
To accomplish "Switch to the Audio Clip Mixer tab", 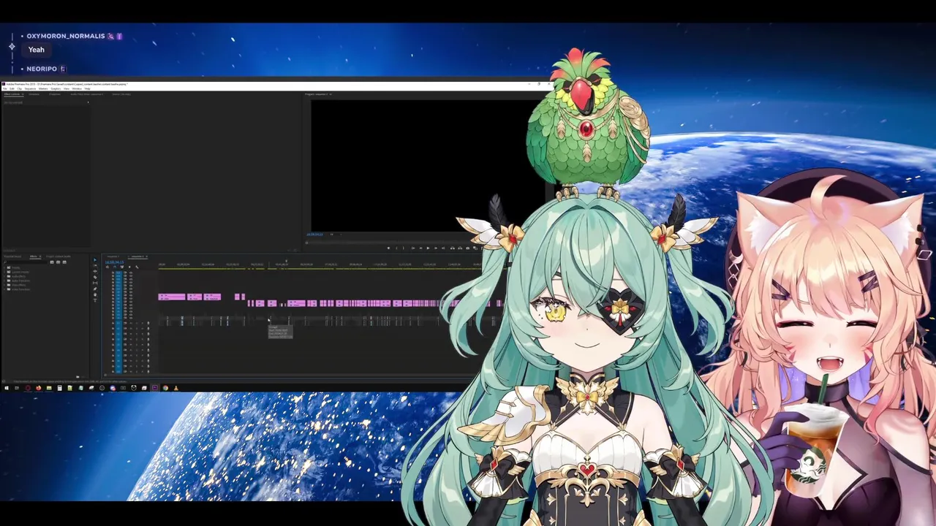I will [x=86, y=94].
